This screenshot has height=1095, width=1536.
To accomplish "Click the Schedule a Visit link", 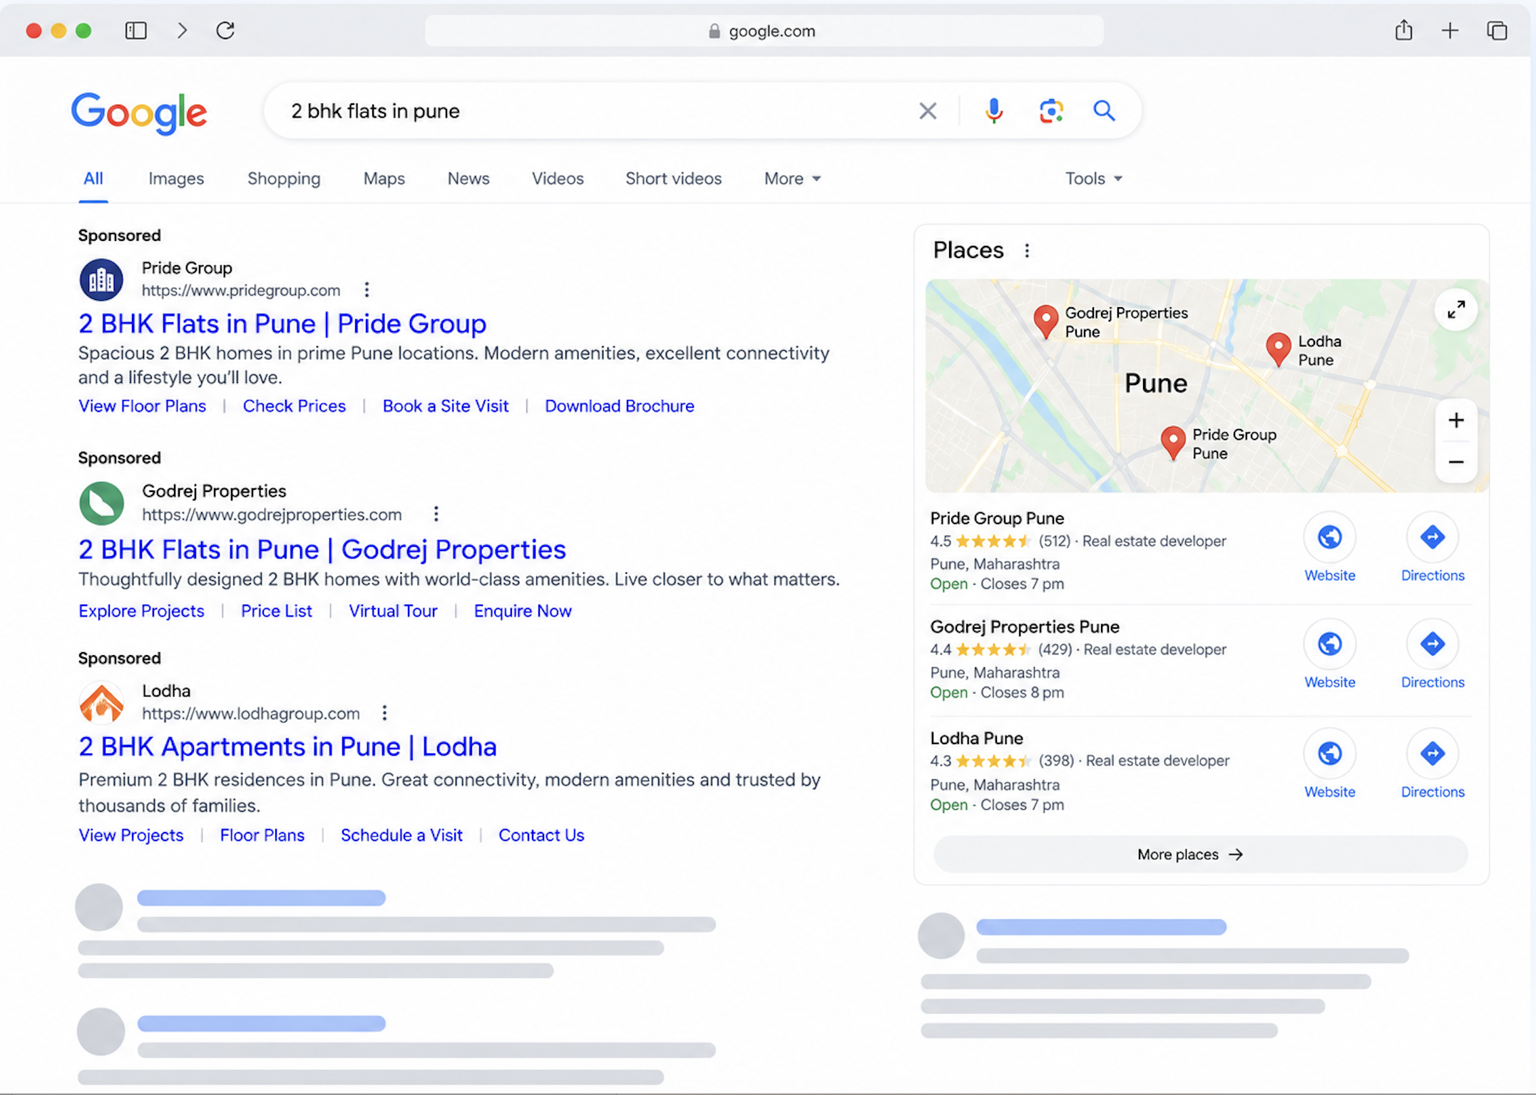I will coord(401,835).
